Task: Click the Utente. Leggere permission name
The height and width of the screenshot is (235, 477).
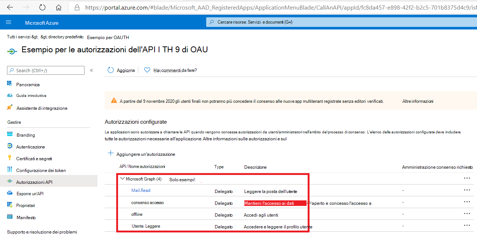Action: (146, 226)
